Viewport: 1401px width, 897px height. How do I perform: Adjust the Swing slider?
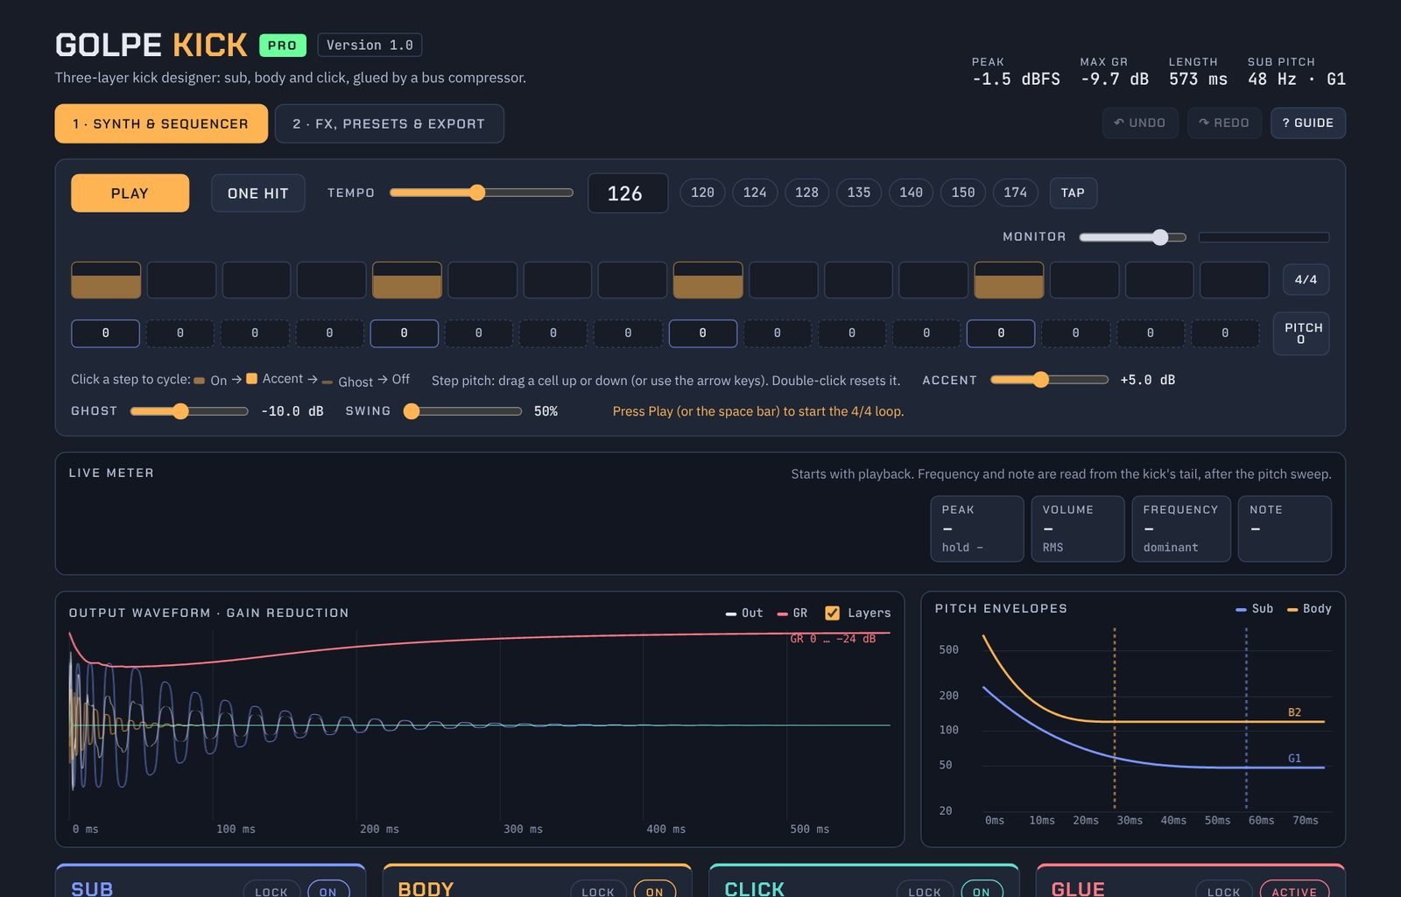[462, 411]
